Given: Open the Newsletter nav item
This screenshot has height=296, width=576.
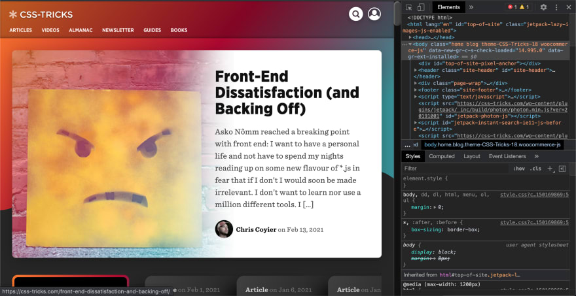Looking at the screenshot, I should (x=118, y=30).
